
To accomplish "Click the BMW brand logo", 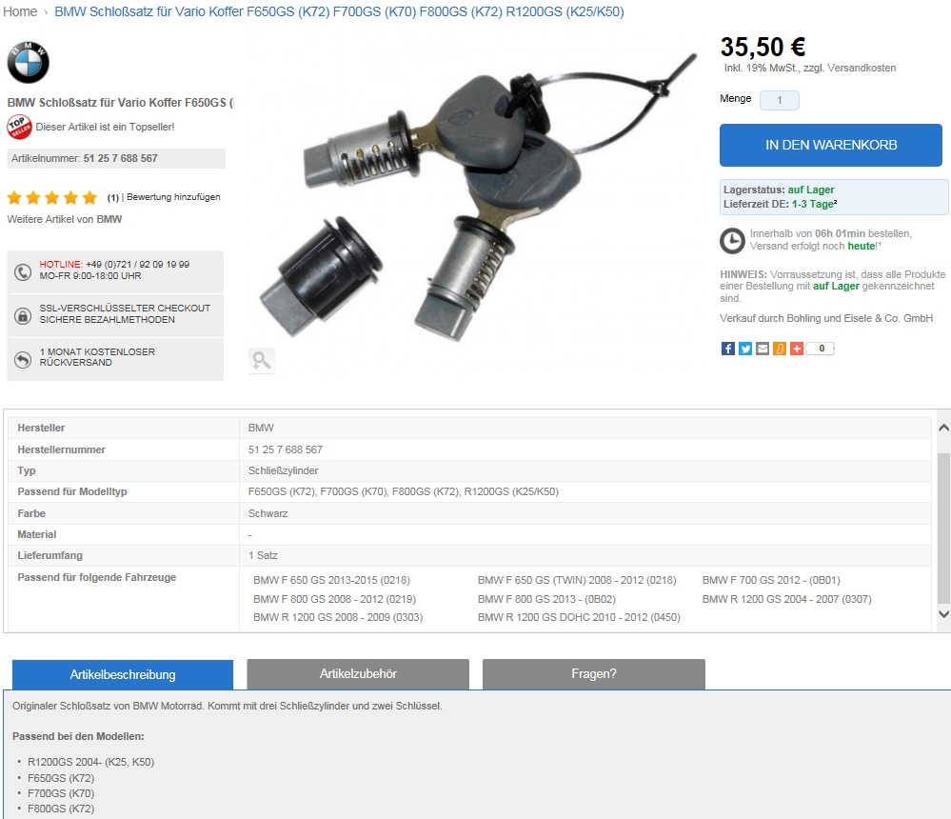I will coord(28,63).
